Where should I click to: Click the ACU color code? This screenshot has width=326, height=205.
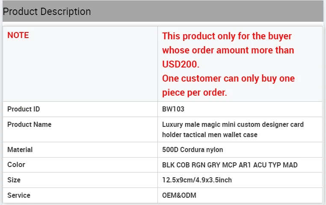[259, 165]
